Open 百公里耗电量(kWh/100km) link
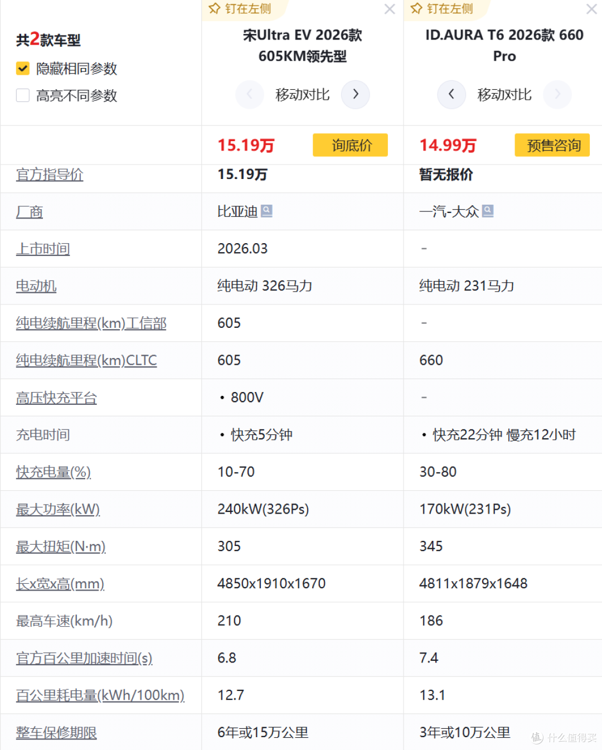This screenshot has width=602, height=750. (x=100, y=695)
